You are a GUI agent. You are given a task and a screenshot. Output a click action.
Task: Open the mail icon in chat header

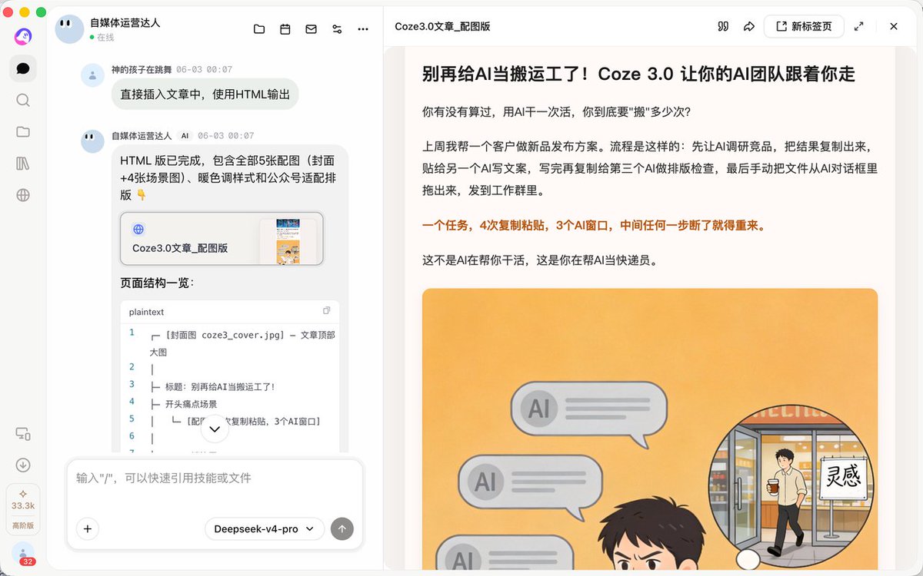[312, 29]
